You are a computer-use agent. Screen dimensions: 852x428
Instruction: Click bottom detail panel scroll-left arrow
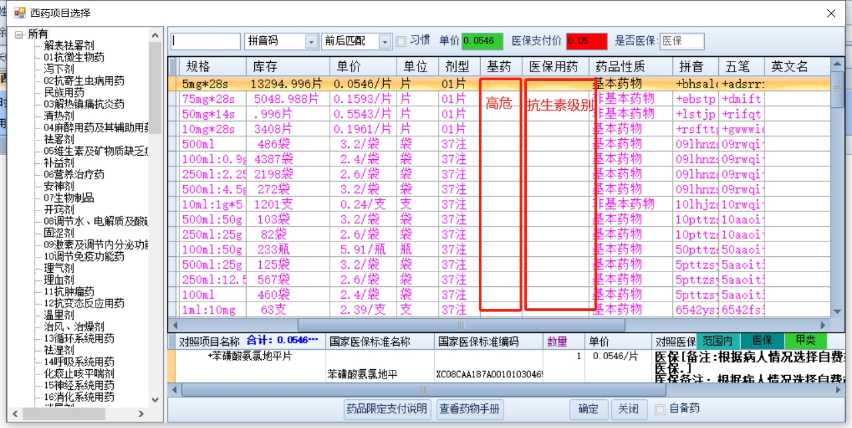(x=174, y=389)
